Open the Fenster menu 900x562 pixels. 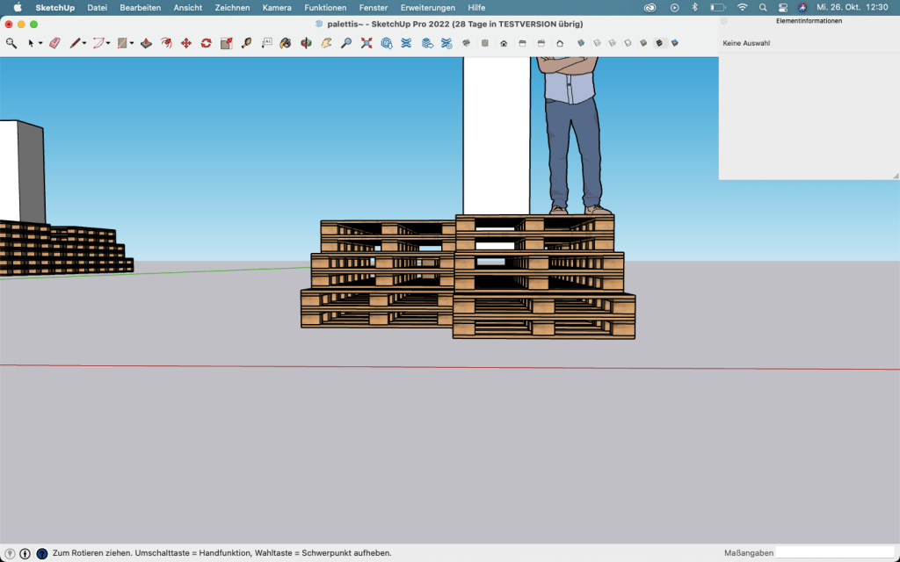374,7
